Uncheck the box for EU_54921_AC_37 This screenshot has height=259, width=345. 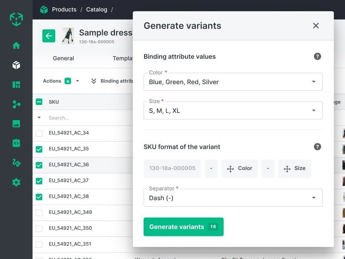[x=39, y=181]
